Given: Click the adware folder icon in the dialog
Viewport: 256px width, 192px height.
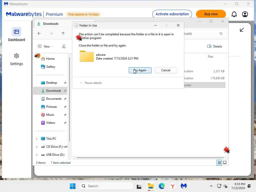Looking at the screenshot, I should click(87, 56).
